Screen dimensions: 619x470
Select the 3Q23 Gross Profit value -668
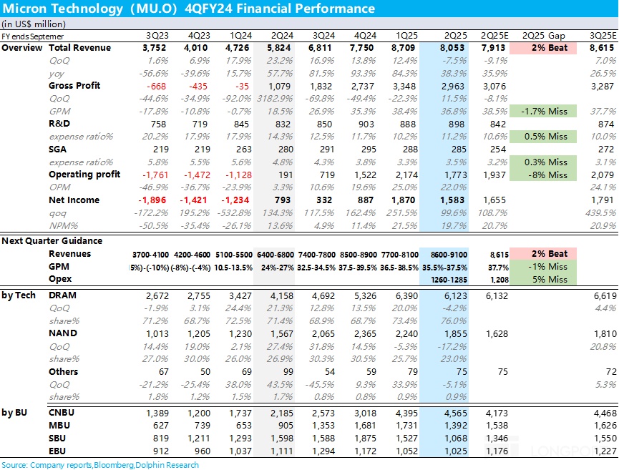(x=156, y=87)
